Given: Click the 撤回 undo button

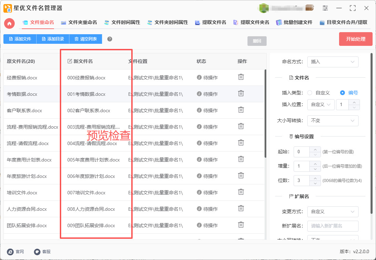Looking at the screenshot, I should point(257,41).
